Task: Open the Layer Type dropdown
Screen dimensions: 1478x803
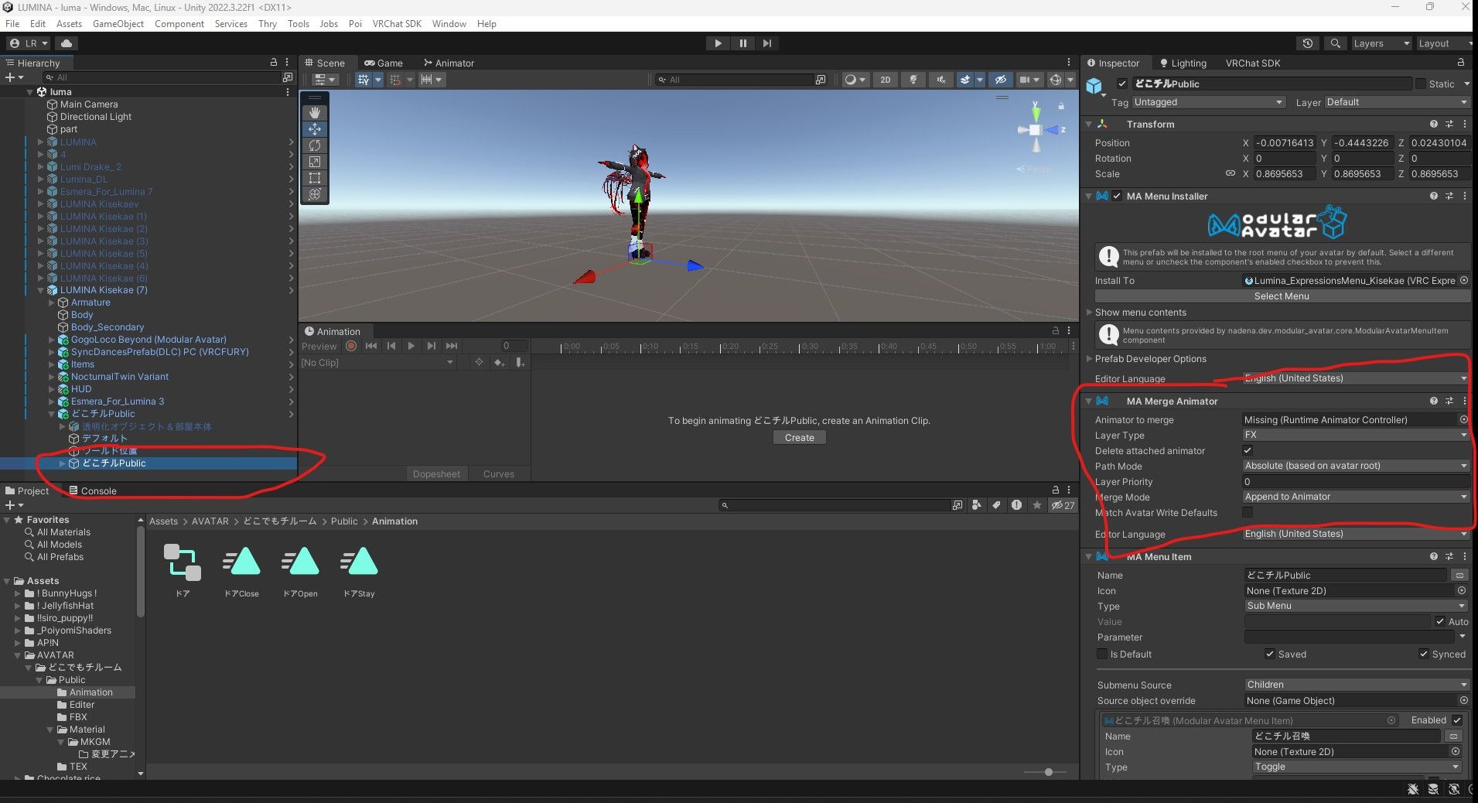Action: 1355,435
